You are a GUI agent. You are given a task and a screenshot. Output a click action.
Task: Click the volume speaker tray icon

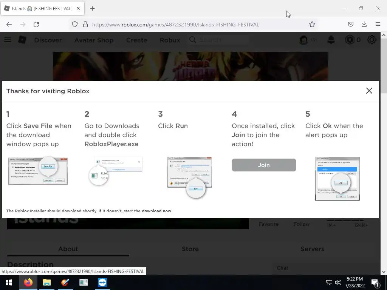point(338,282)
